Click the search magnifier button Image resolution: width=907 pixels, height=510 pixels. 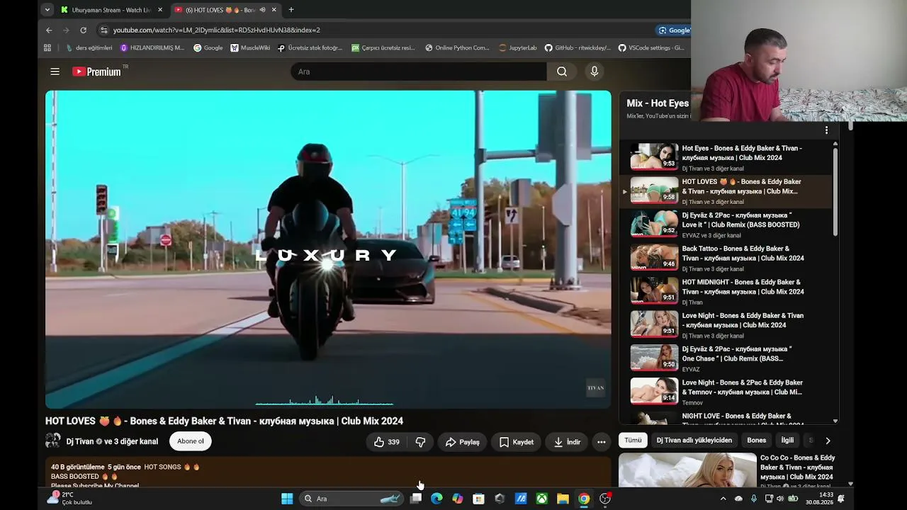point(562,72)
